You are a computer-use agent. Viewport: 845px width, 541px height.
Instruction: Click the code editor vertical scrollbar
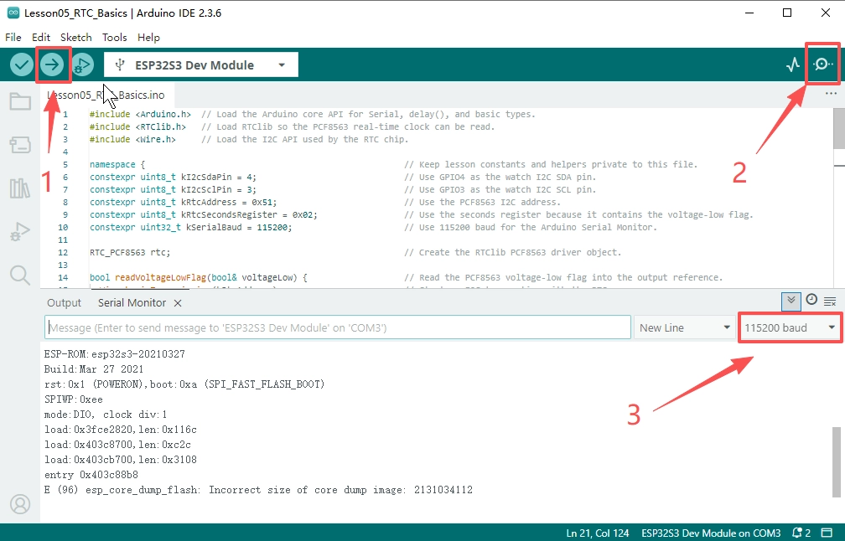point(839,129)
